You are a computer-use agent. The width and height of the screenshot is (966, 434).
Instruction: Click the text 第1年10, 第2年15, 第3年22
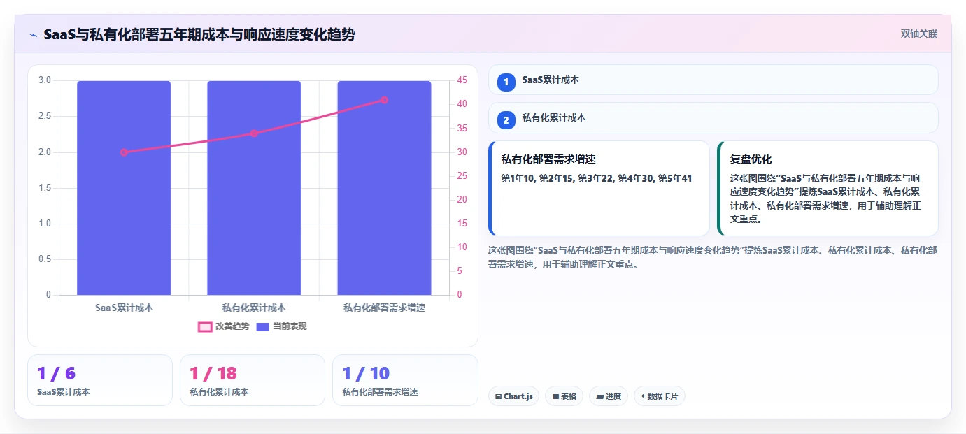point(597,178)
